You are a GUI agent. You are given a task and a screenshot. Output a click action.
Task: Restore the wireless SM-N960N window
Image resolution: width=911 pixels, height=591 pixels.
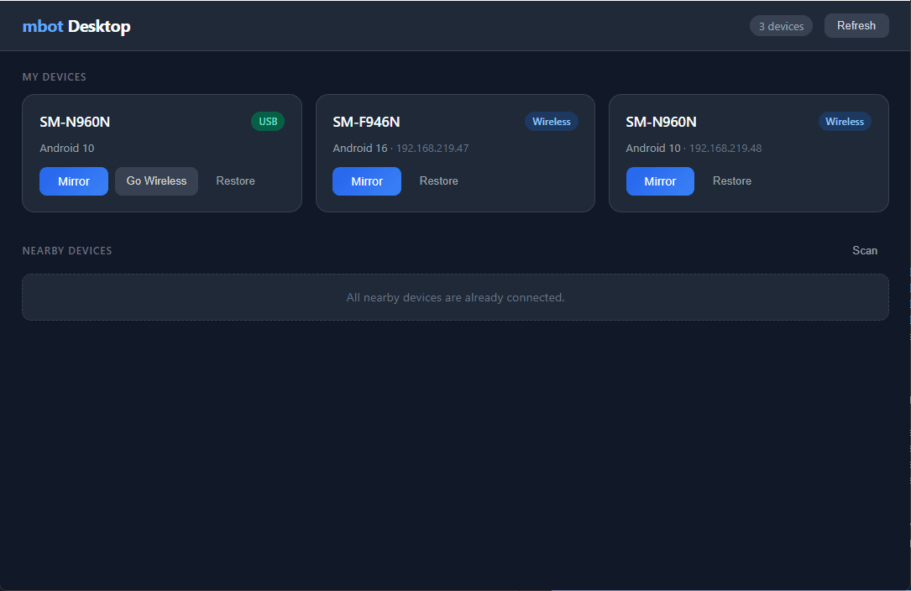[x=731, y=180]
